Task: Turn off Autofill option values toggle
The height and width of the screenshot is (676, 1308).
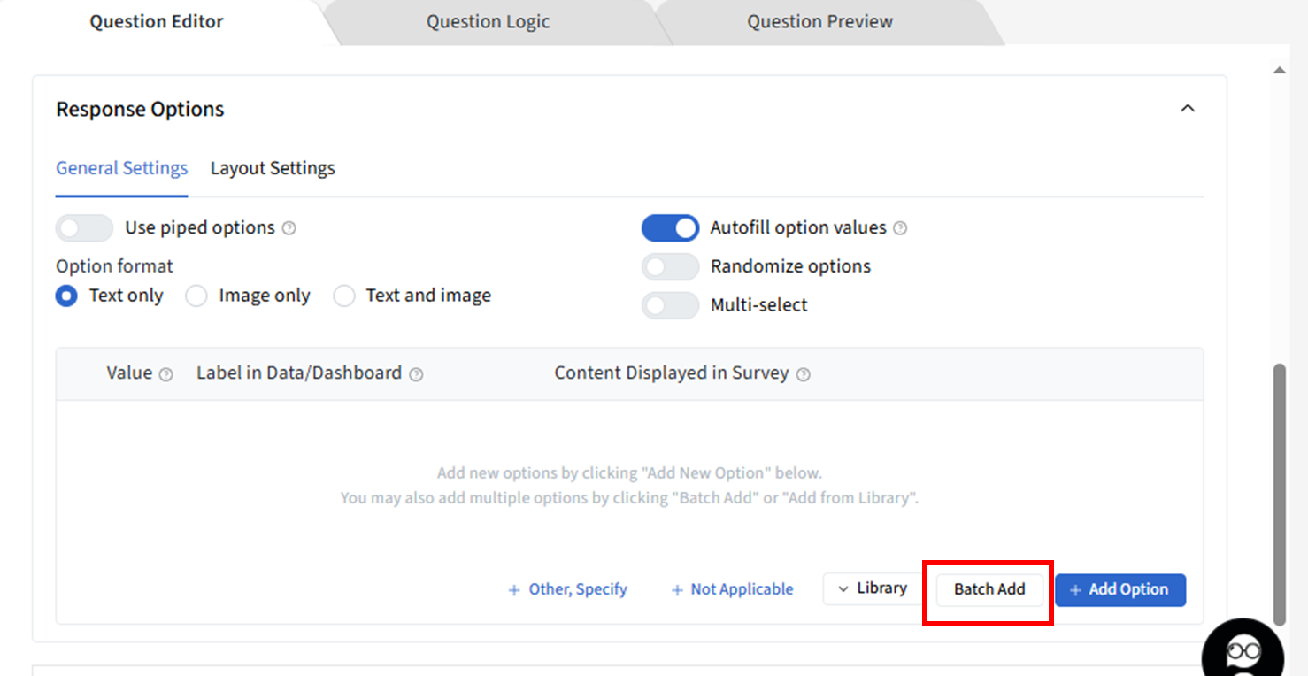Action: coord(670,228)
